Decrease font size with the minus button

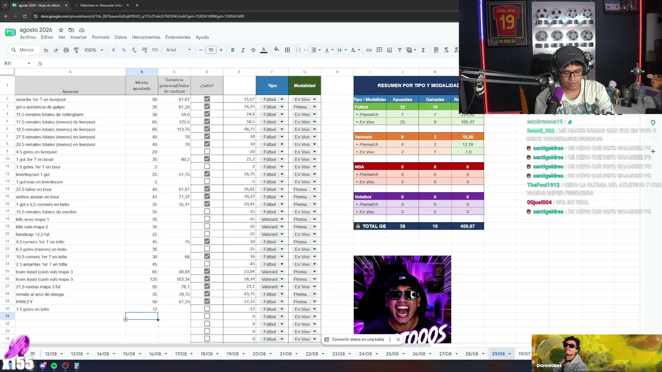click(x=201, y=50)
